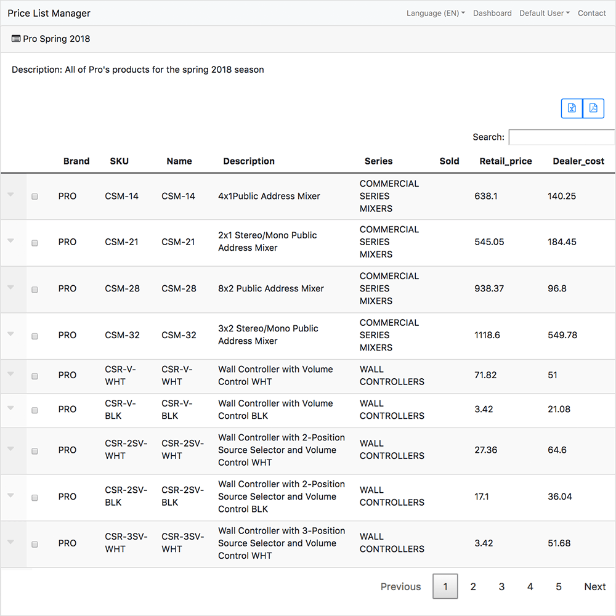The image size is (616, 616).
Task: Open the Default User dropdown menu
Action: coord(545,14)
